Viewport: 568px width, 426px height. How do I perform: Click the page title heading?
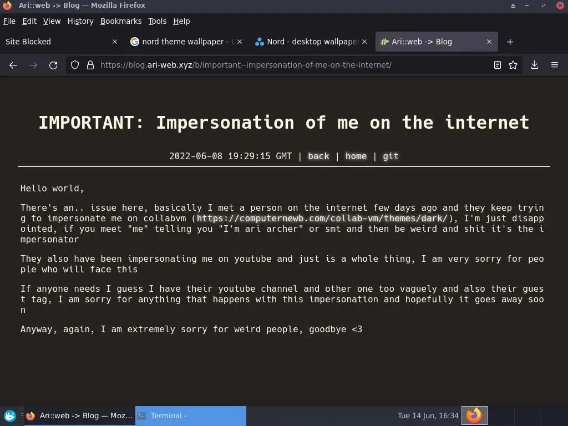point(284,123)
